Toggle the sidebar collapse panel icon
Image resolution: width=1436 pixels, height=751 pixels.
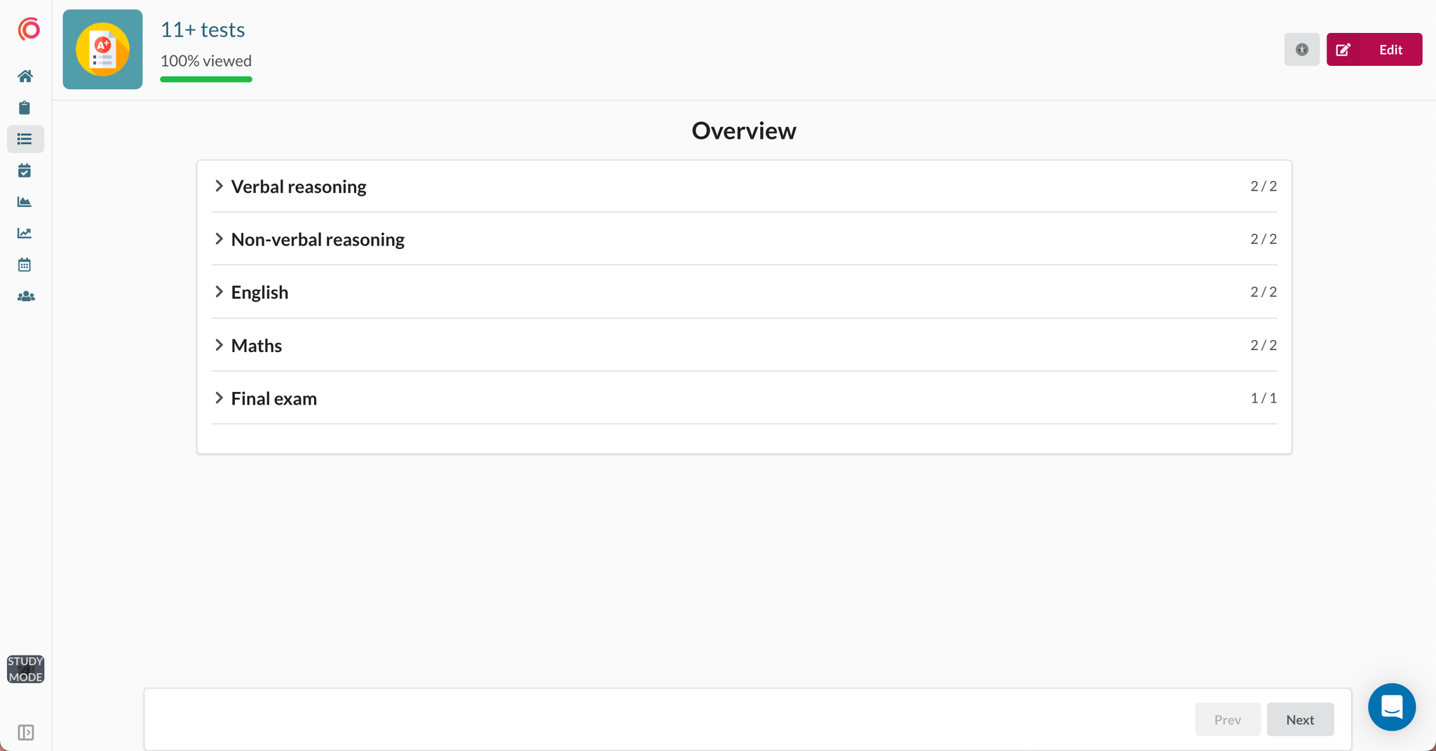coord(25,732)
